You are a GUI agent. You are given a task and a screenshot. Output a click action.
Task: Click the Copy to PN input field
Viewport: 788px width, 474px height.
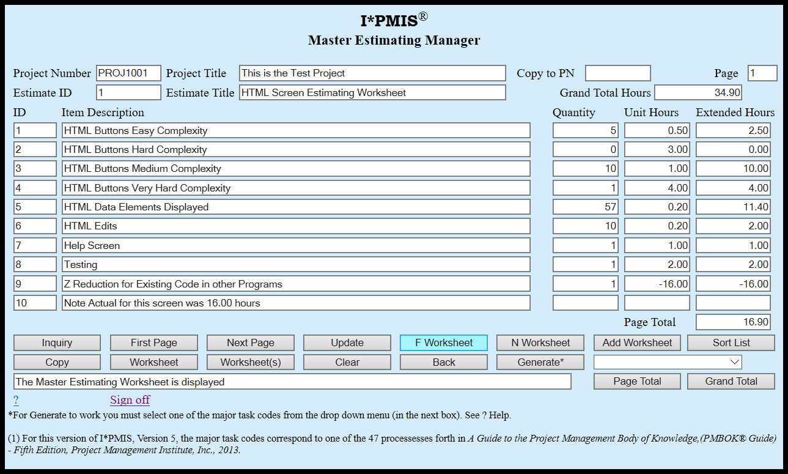click(617, 73)
